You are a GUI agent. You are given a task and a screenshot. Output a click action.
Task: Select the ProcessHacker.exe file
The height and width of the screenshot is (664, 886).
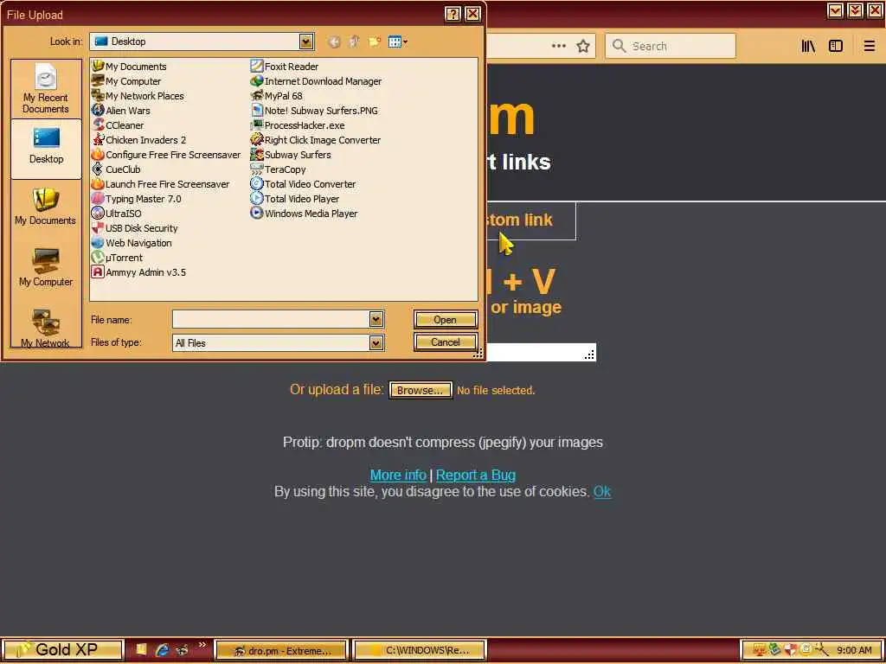coord(298,125)
